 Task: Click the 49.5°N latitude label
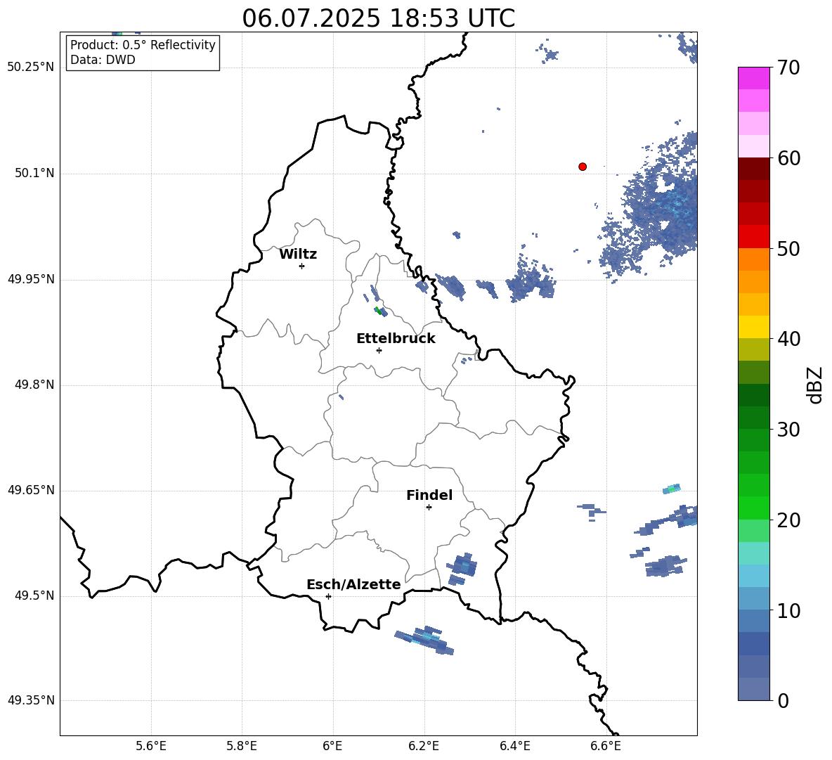click(34, 595)
